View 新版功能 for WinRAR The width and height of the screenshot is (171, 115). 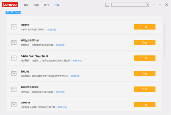pyautogui.click(x=62, y=107)
